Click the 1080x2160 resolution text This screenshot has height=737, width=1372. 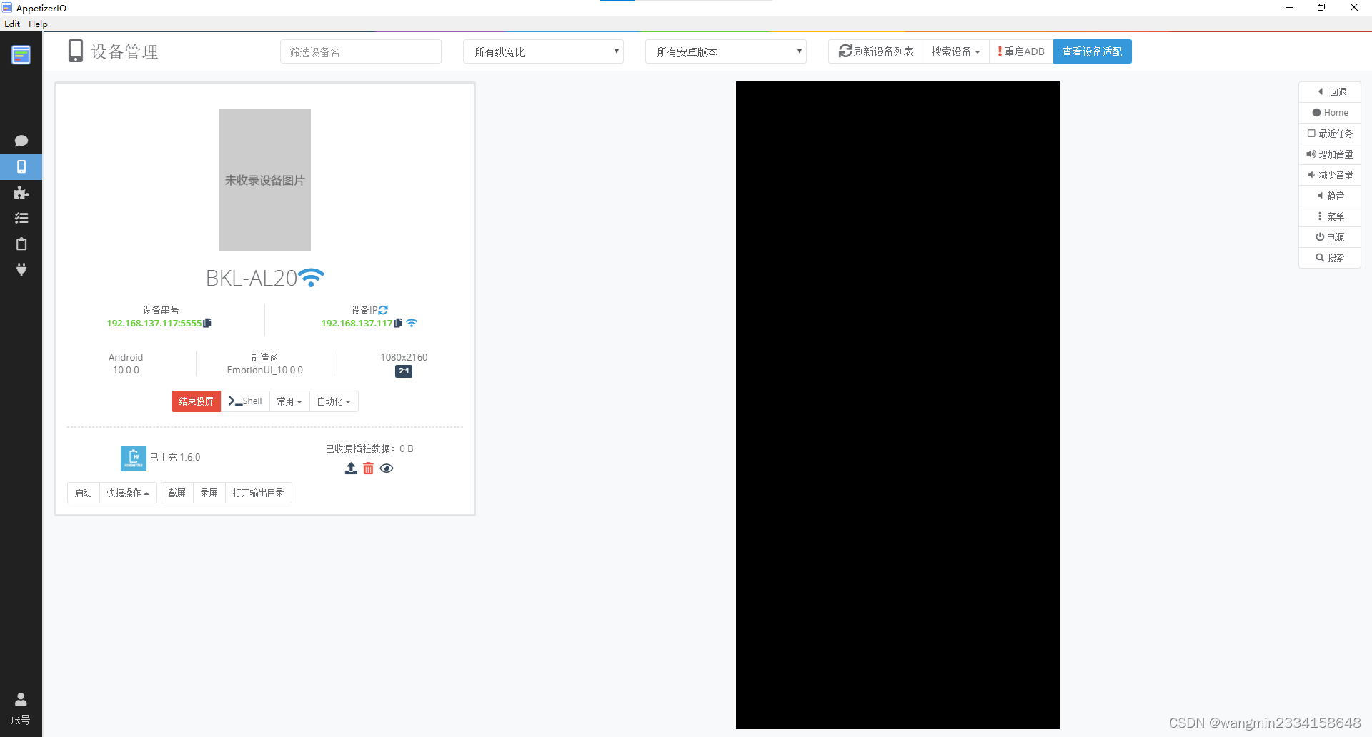click(x=404, y=357)
